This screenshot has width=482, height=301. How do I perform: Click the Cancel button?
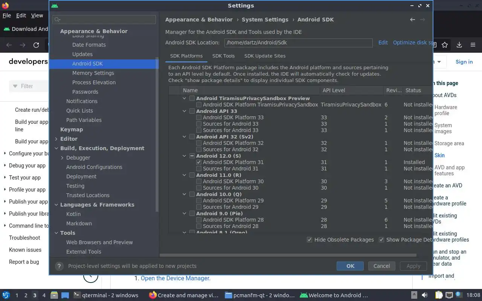[x=381, y=266]
